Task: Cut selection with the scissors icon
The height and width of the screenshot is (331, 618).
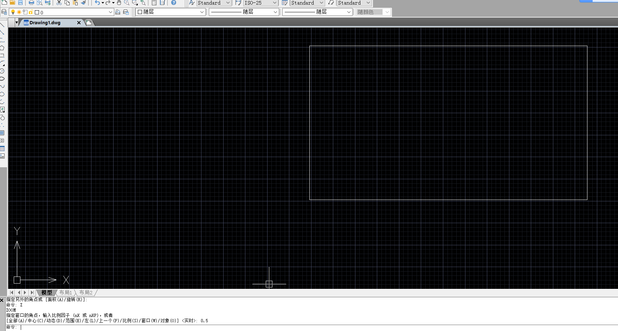Action: pyautogui.click(x=59, y=2)
